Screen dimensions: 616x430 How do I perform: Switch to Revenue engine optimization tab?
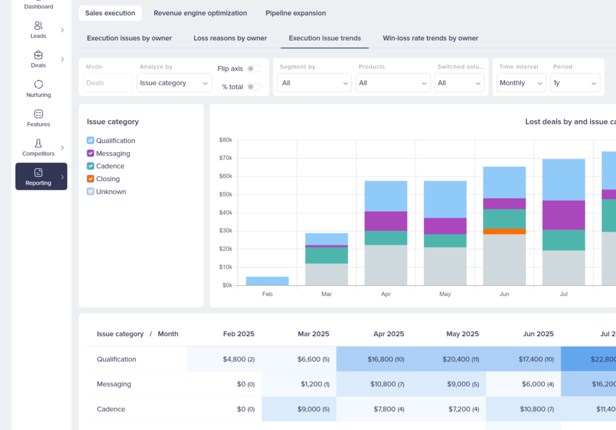pos(200,13)
